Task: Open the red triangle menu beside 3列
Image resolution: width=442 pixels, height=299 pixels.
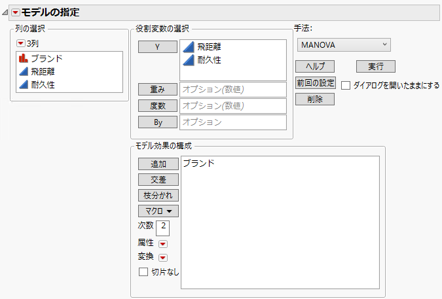Action: 20,43
